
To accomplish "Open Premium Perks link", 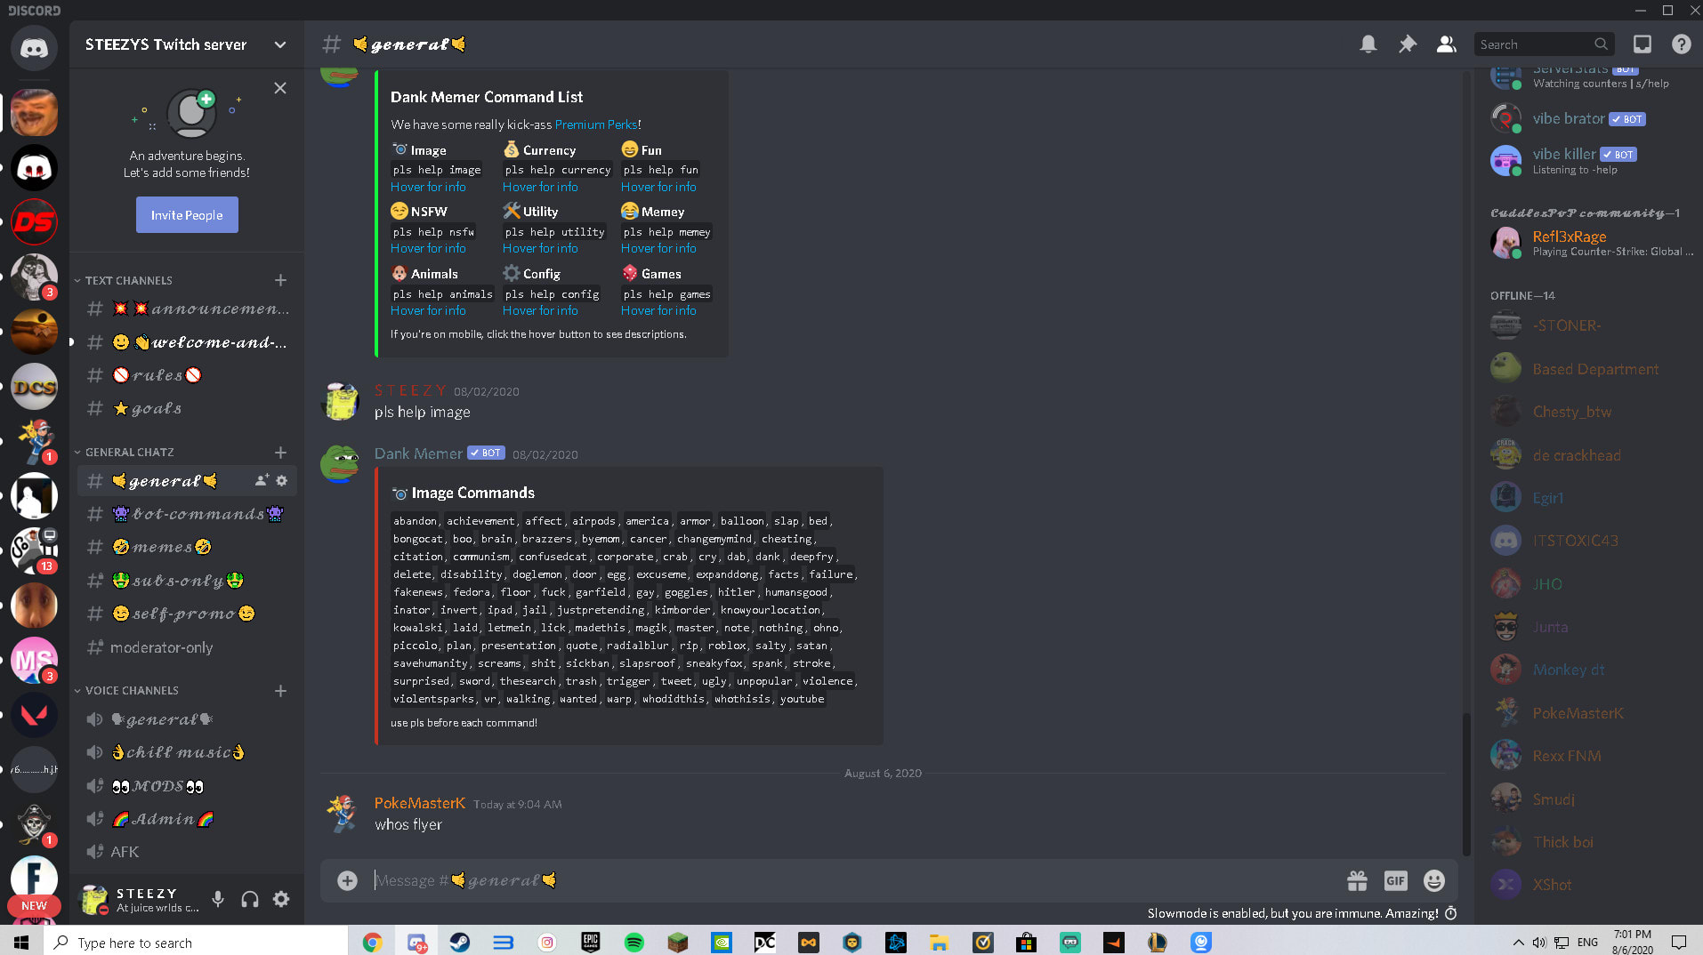I will tap(595, 124).
